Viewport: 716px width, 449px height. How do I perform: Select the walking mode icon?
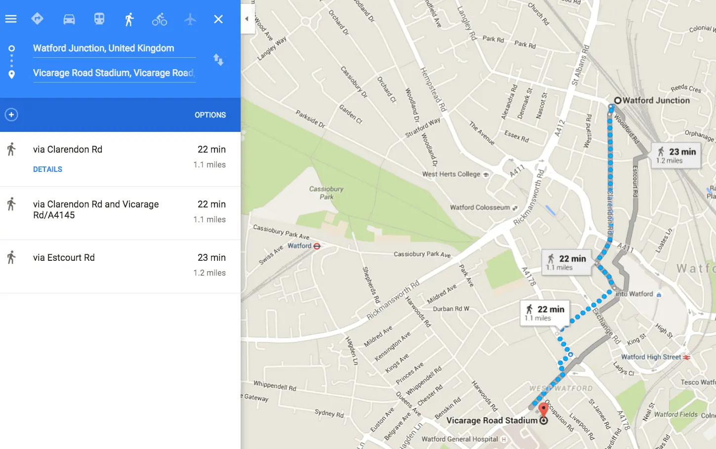click(x=129, y=19)
